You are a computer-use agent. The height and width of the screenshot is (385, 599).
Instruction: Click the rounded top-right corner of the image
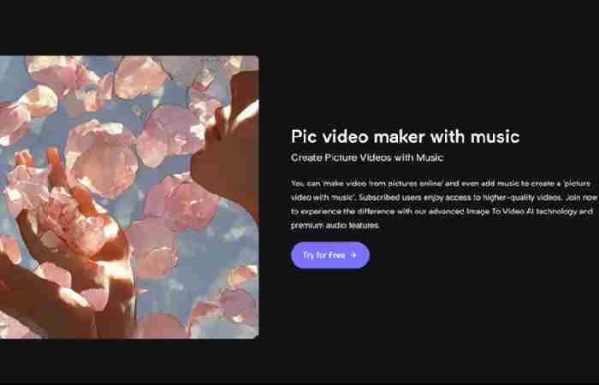click(x=254, y=60)
